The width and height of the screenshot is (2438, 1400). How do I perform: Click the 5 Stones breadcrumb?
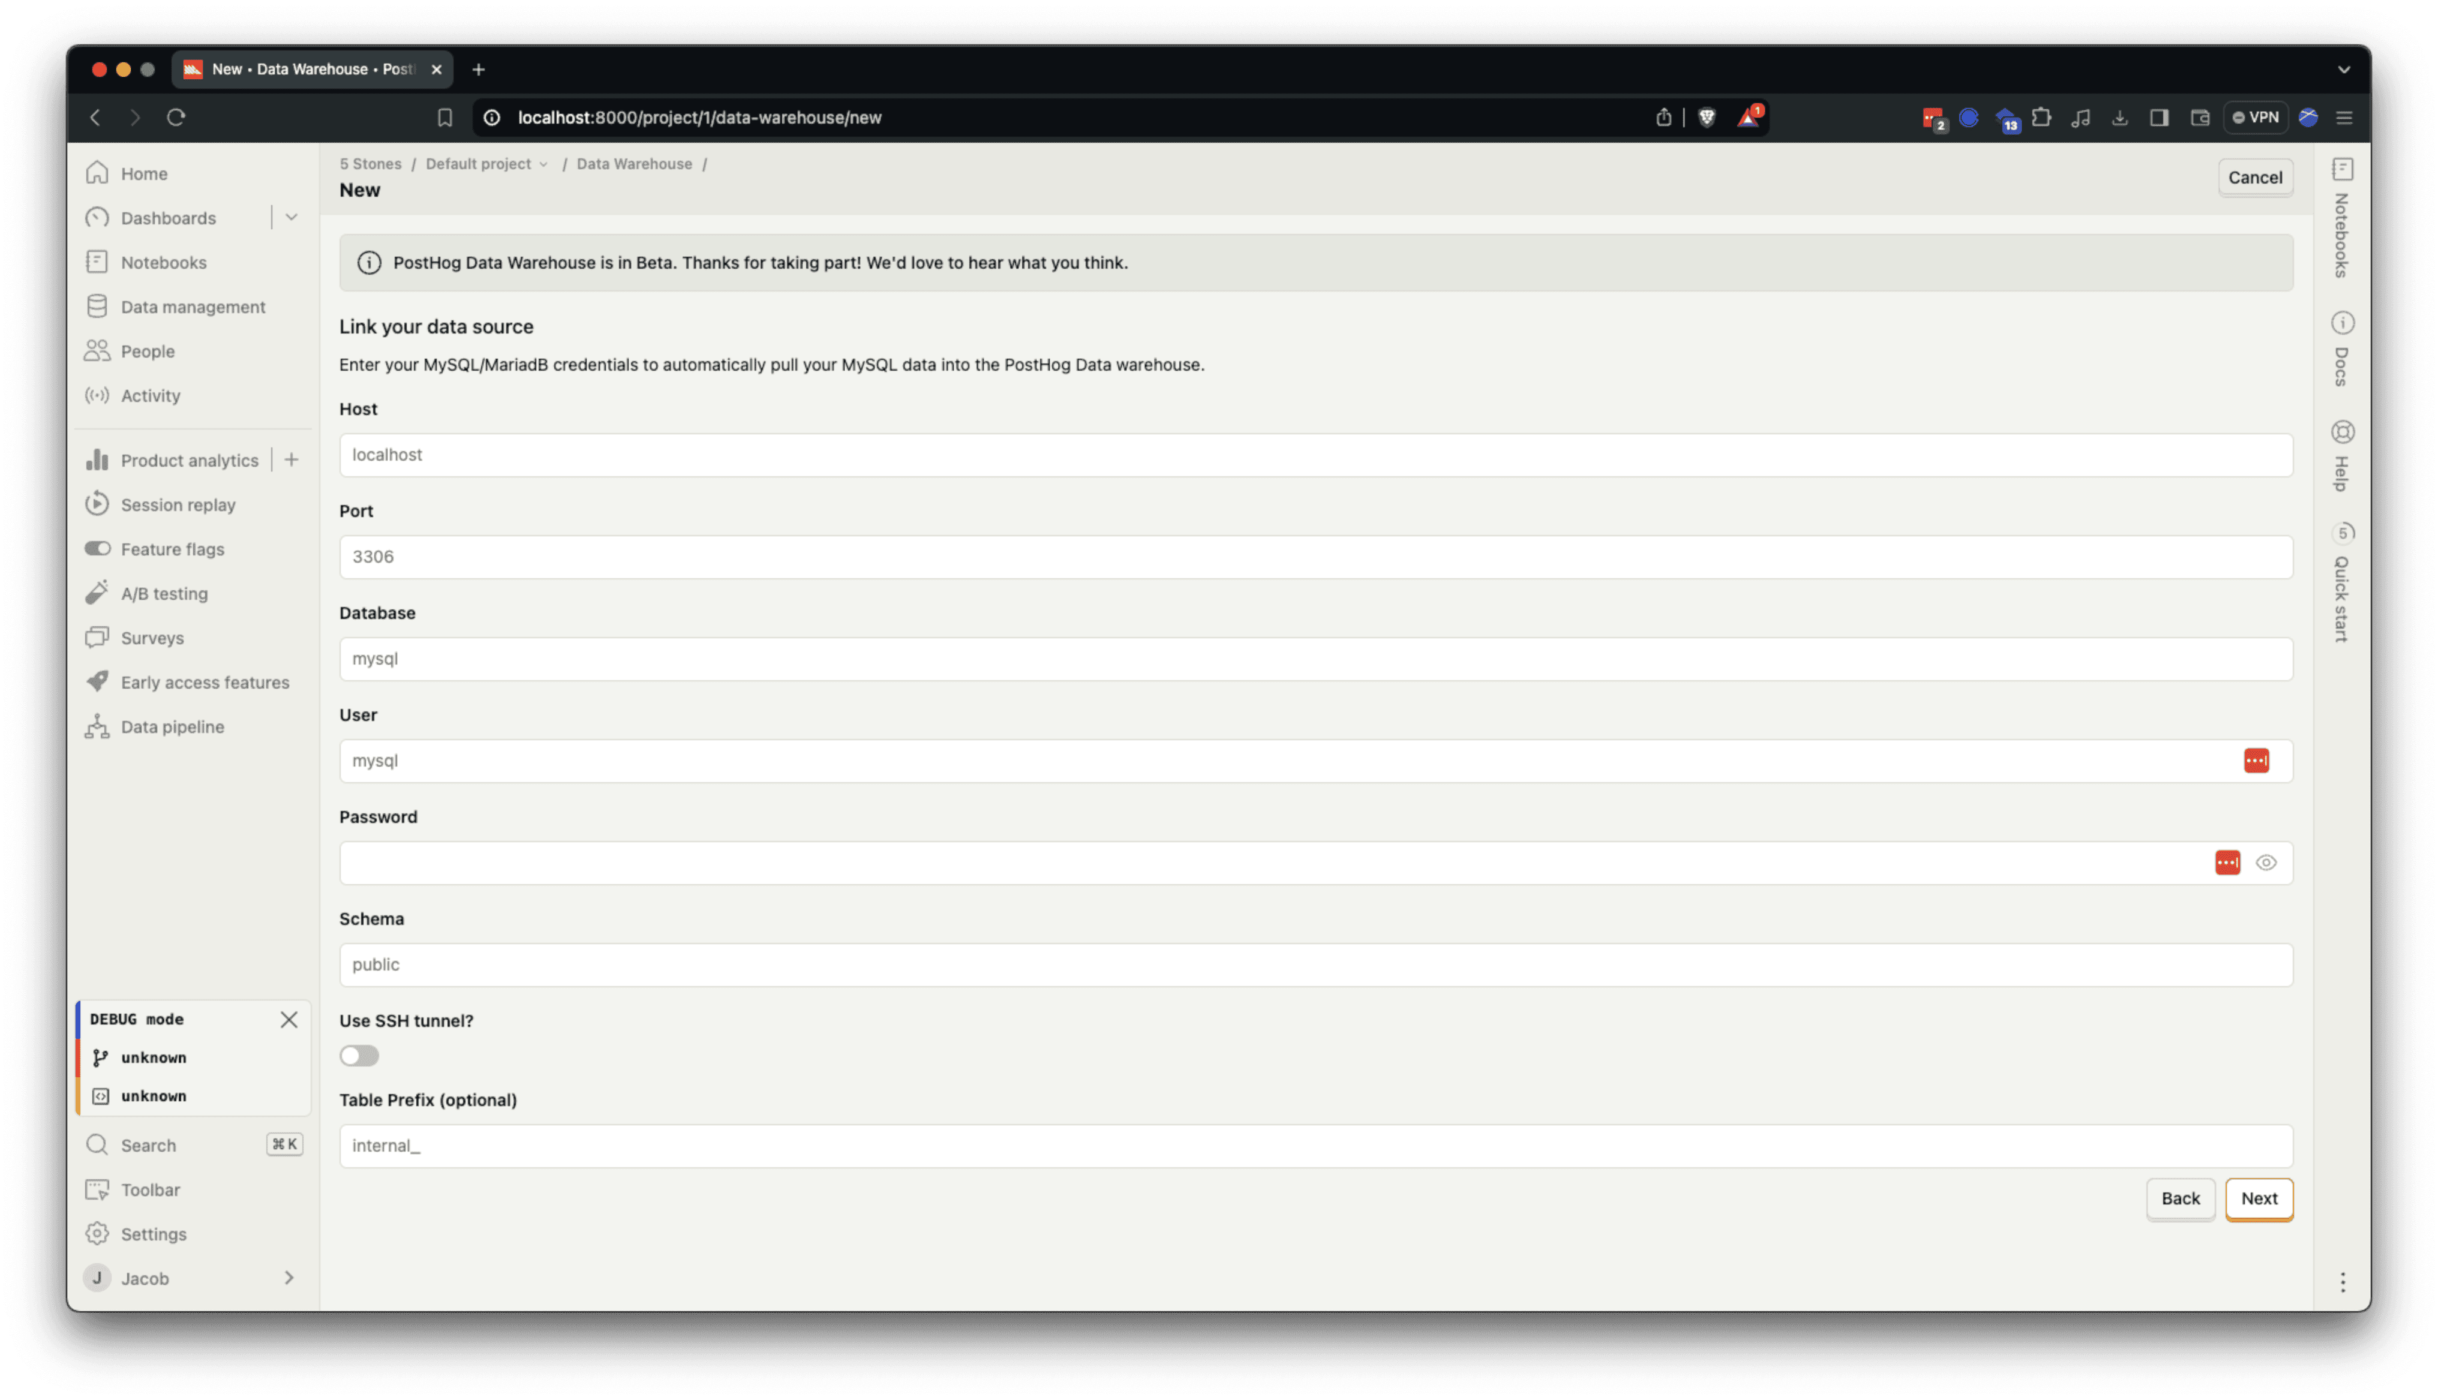coord(370,164)
